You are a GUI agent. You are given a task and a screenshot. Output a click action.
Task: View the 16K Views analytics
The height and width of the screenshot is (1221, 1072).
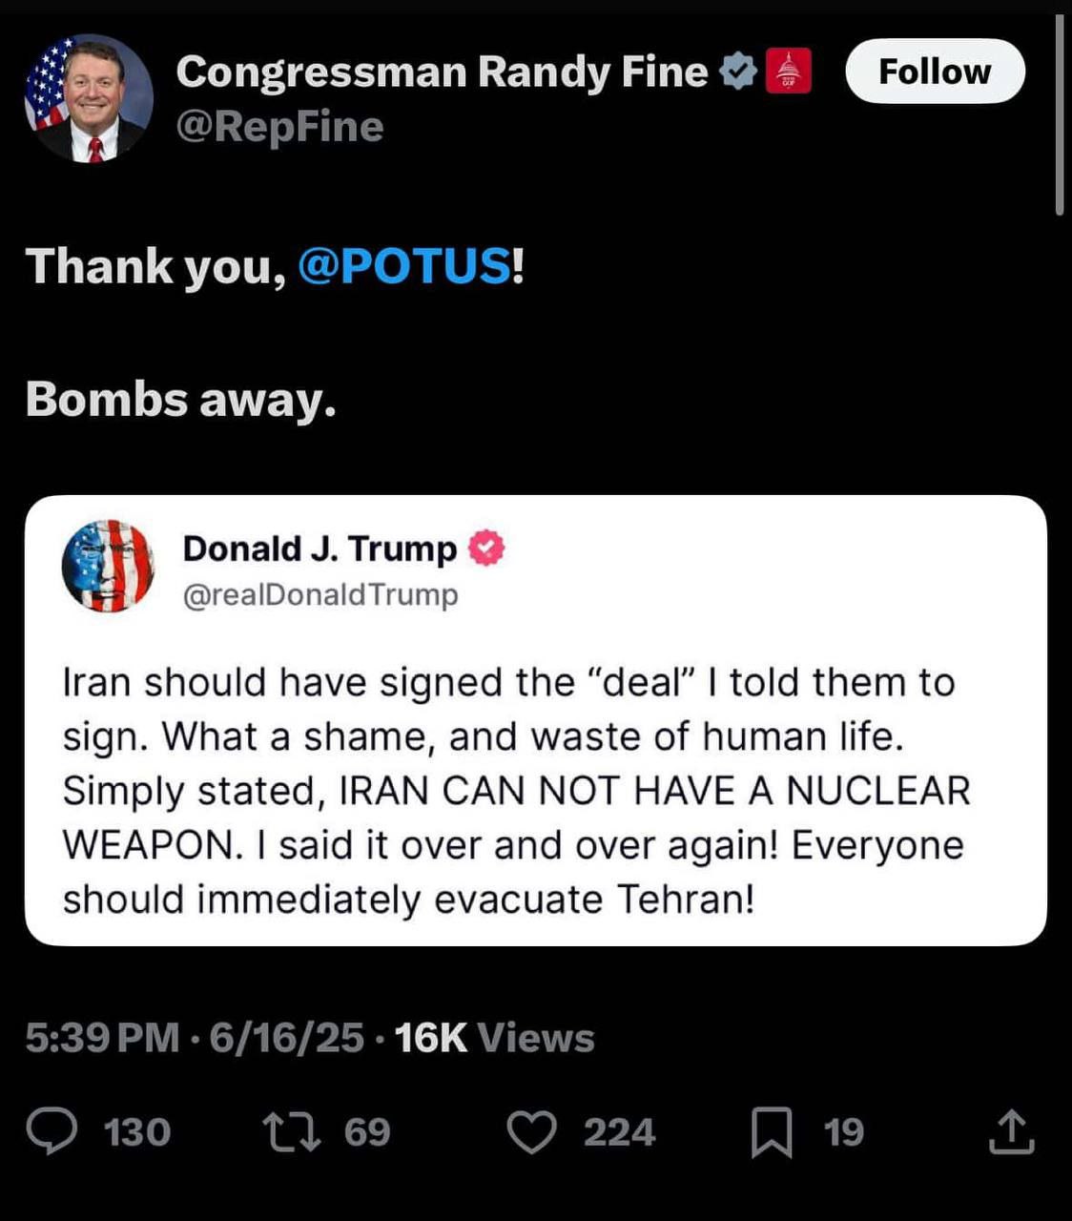(x=494, y=1038)
